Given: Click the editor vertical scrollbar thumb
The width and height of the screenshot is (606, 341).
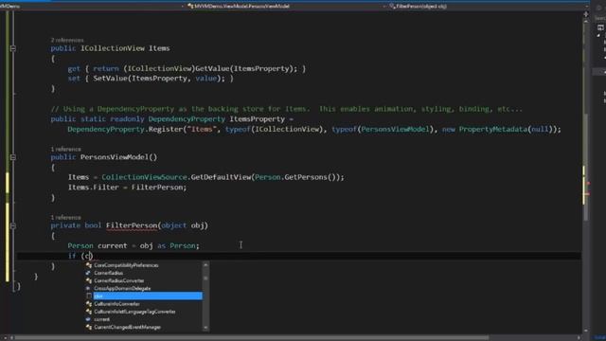Looking at the screenshot, I should point(586,168).
